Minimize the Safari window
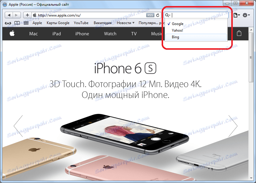This screenshot has width=256, height=183. tap(227, 3)
